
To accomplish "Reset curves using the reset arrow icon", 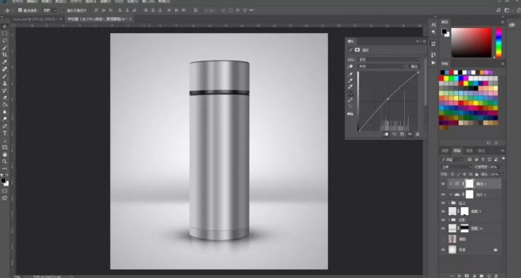I will pos(402,135).
